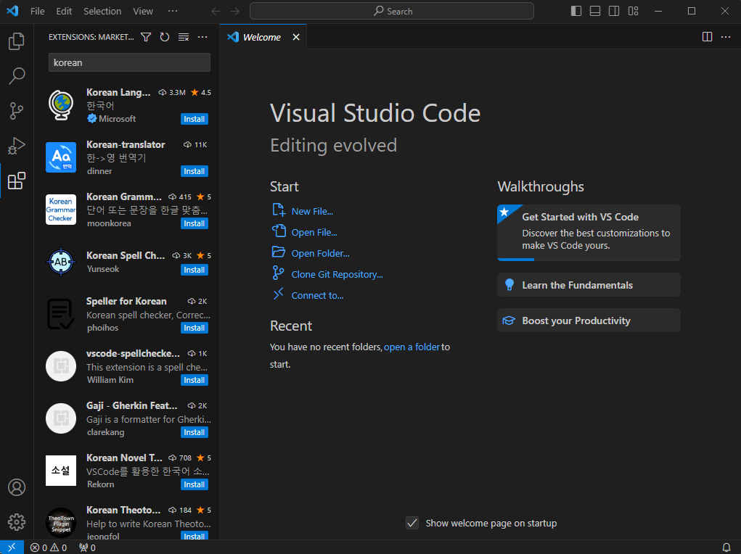Image resolution: width=741 pixels, height=554 pixels.
Task: Install the Korean-translator extension
Action: pos(195,171)
